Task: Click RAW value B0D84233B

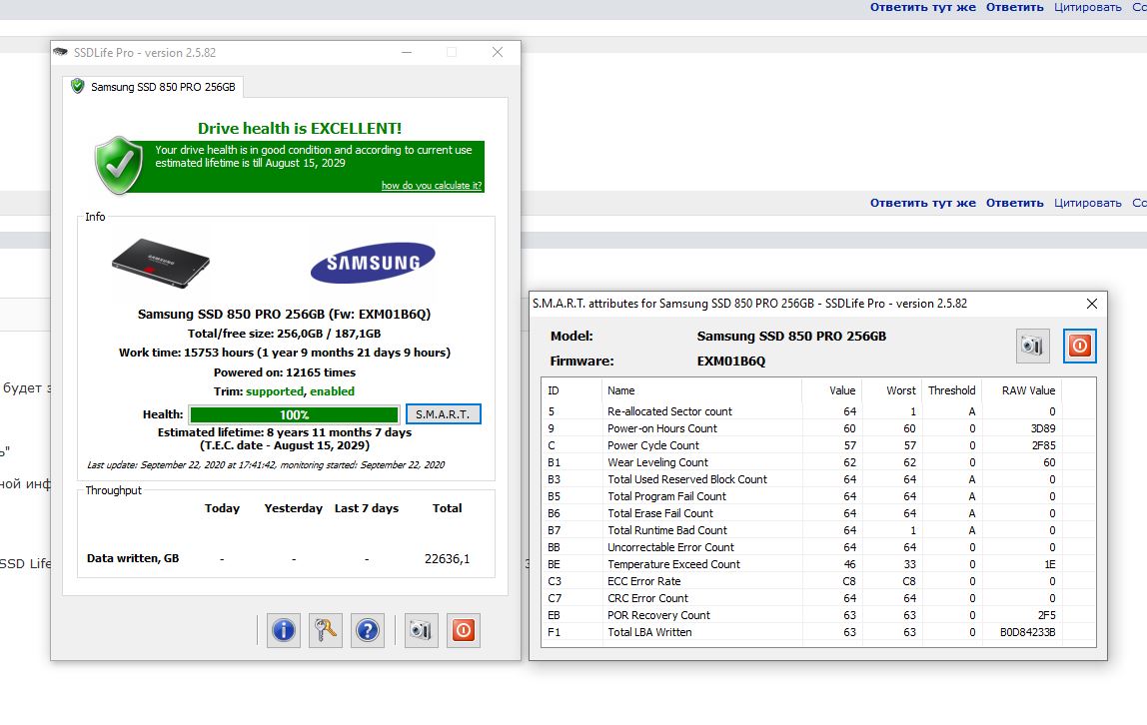Action: click(x=1028, y=632)
